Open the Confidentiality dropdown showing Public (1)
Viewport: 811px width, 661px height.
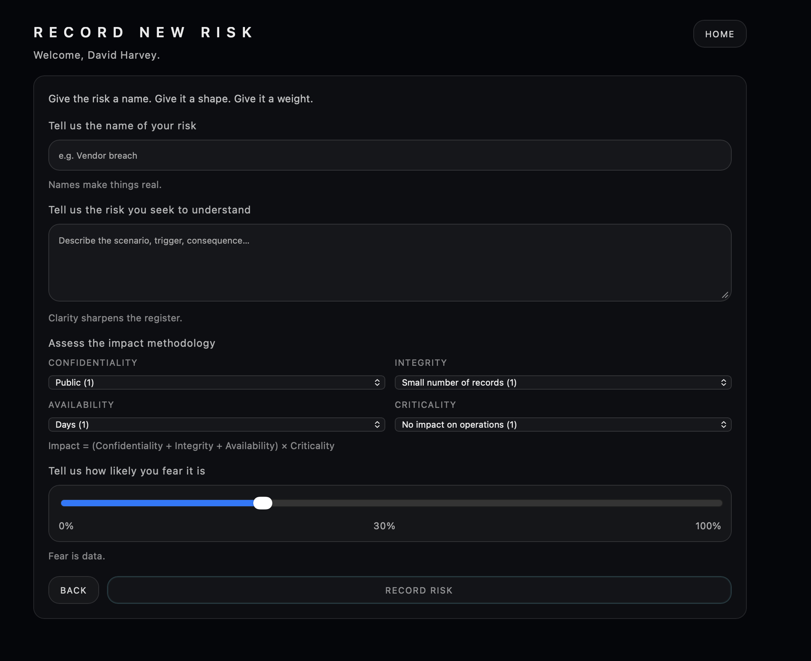210,382
